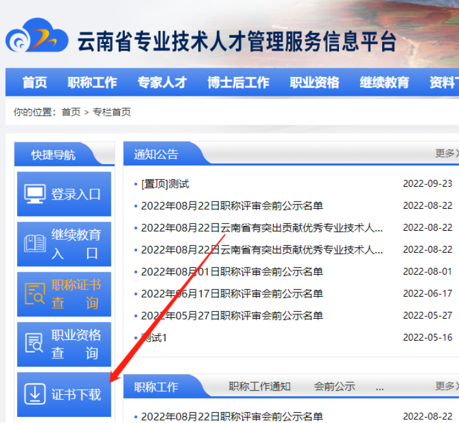Open the 2022年08月01日职称评审会前公示名单 notice

click(232, 272)
